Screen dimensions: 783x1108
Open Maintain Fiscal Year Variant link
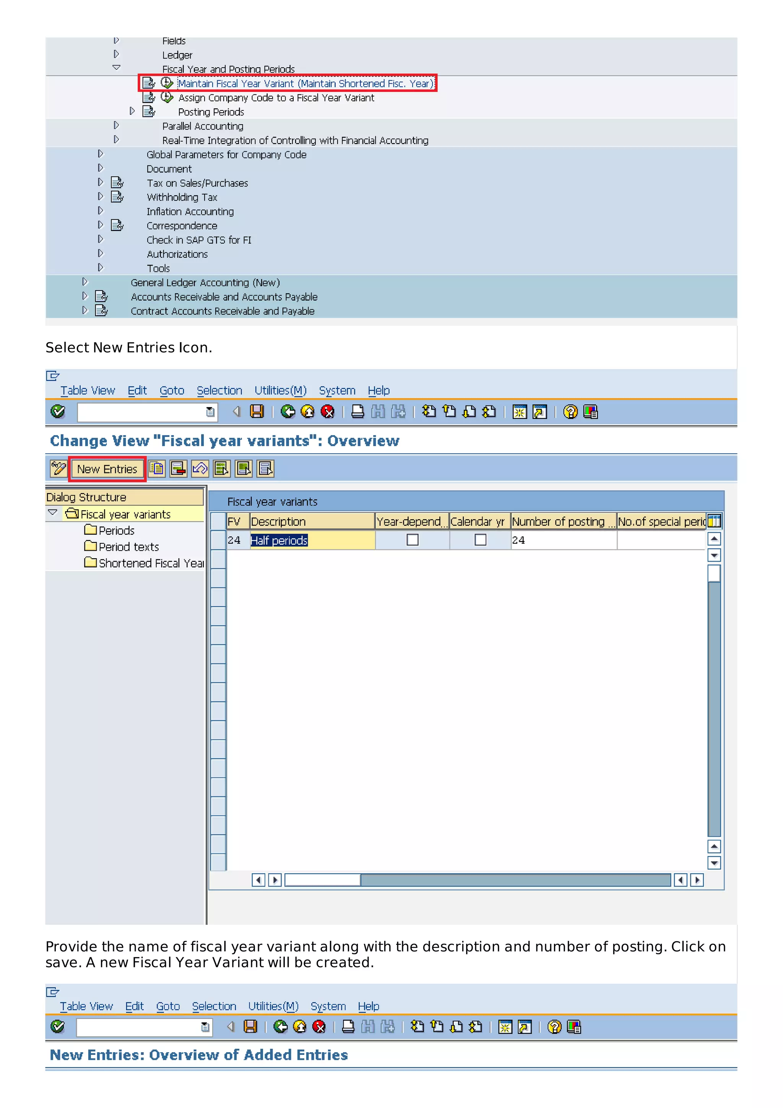pos(305,83)
